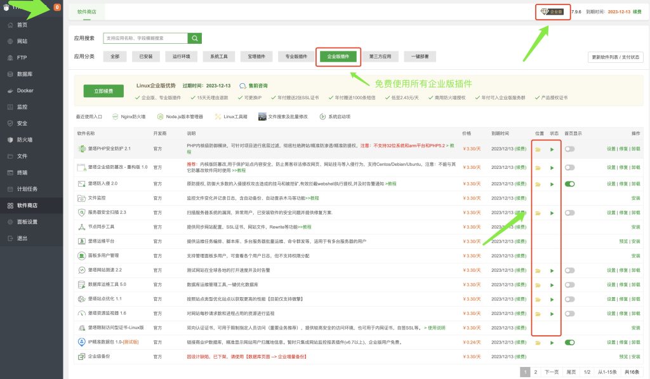Click the folder location icon for 堡塔PHP安全防护
The width and height of the screenshot is (650, 379).
536,150
